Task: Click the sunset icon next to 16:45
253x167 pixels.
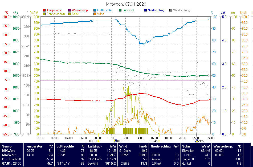Action: [x=160, y=141]
